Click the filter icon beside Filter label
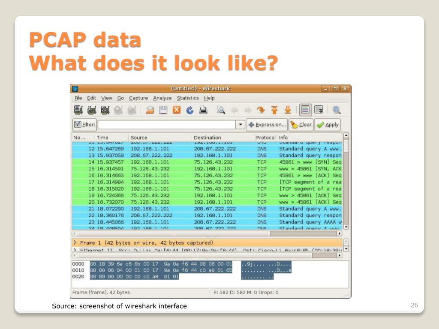 (78, 124)
